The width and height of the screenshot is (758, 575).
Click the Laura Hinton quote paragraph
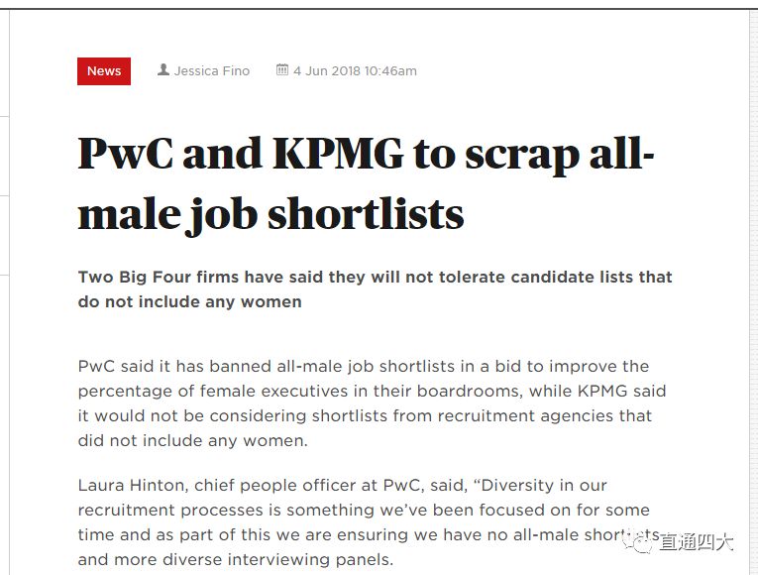[x=369, y=522]
